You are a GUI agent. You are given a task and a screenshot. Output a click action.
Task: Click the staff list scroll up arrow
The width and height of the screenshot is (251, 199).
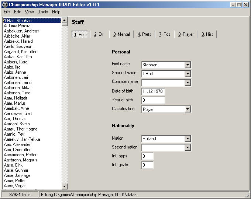(65, 21)
